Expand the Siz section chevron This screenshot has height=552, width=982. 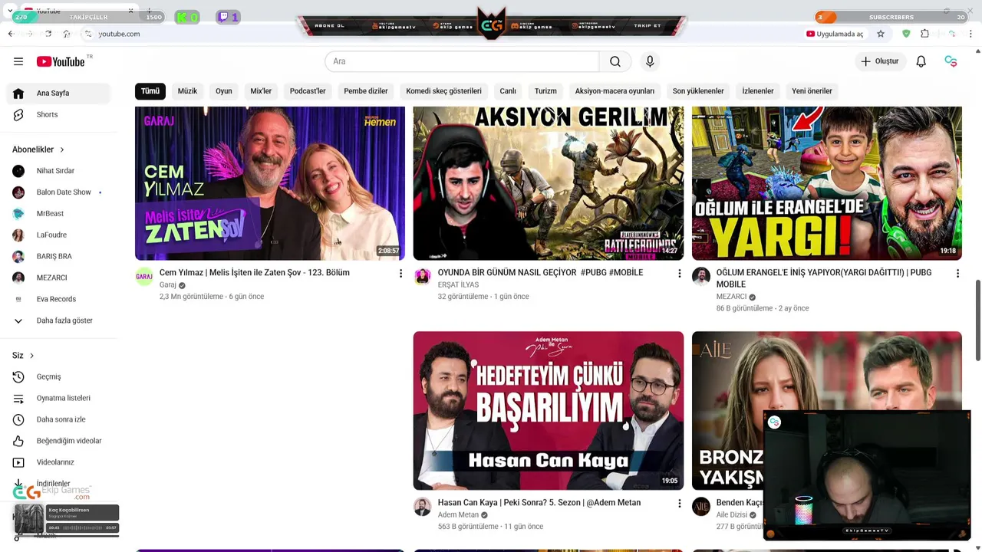click(x=31, y=356)
